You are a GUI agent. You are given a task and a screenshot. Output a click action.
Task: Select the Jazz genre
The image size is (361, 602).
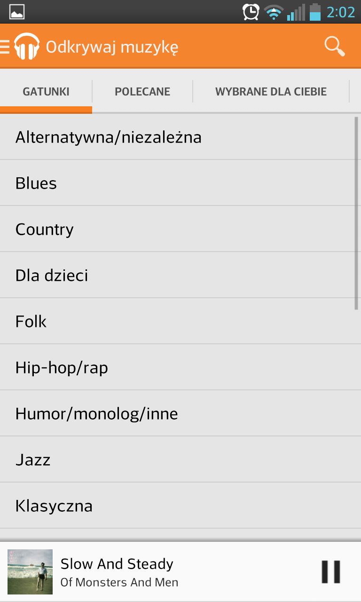[x=33, y=459]
